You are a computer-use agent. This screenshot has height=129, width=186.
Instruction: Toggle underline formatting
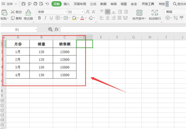pyautogui.click(x=51, y=18)
